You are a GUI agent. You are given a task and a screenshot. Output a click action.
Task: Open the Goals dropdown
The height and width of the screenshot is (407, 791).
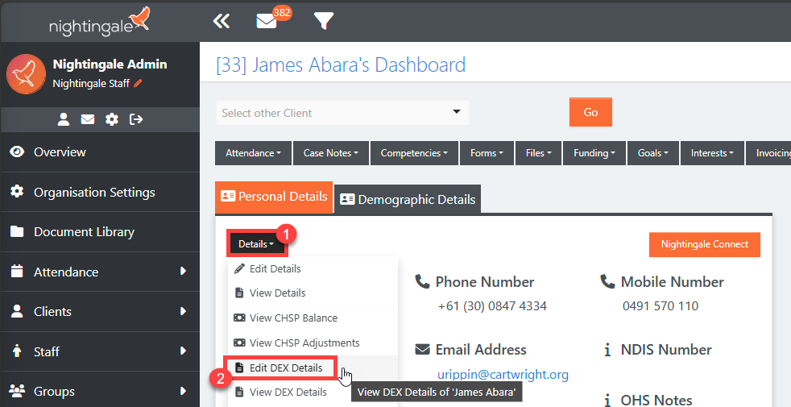pyautogui.click(x=652, y=153)
